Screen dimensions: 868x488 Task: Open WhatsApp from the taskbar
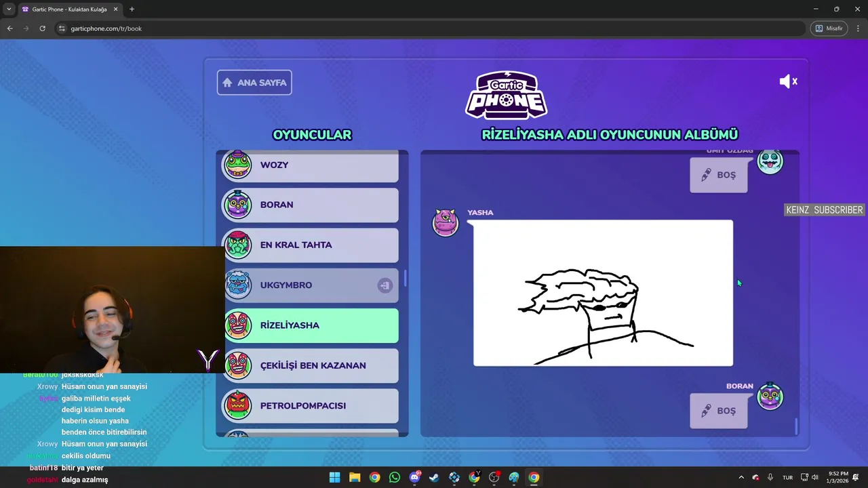[x=395, y=477]
